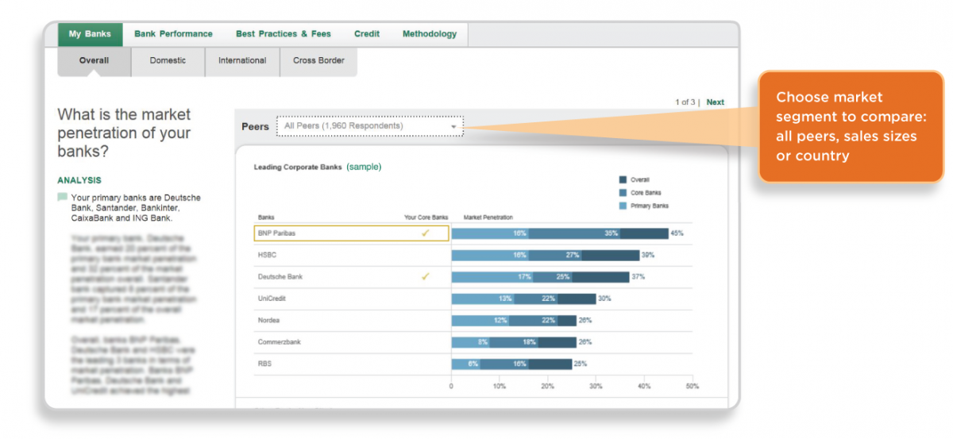This screenshot has width=953, height=439.
Task: Toggle Deutsche Bank core bank checkmark
Action: tap(426, 277)
